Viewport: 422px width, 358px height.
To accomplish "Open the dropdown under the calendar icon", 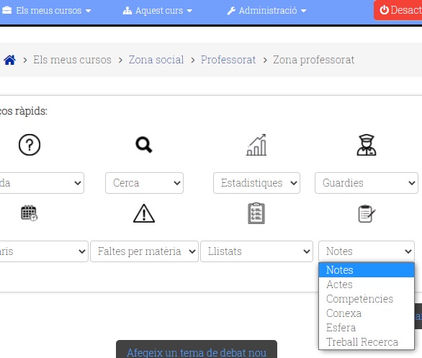I will point(44,251).
